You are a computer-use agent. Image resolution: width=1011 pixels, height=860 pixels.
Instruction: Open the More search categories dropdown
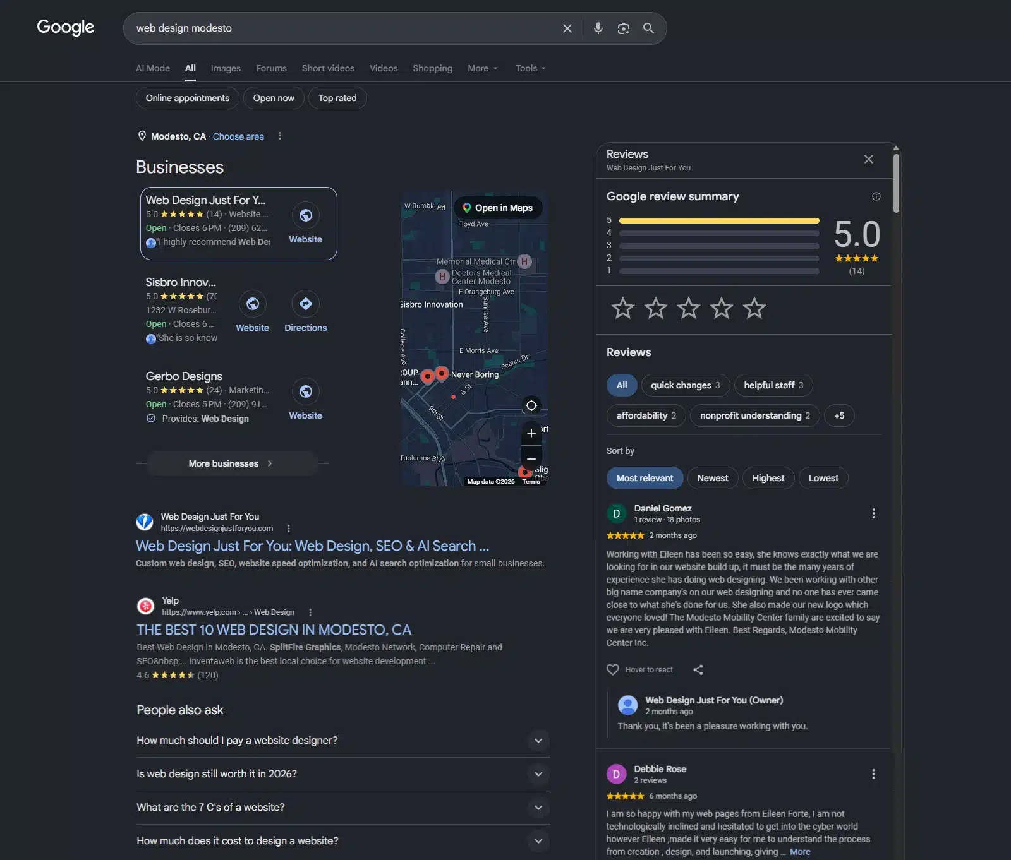483,68
